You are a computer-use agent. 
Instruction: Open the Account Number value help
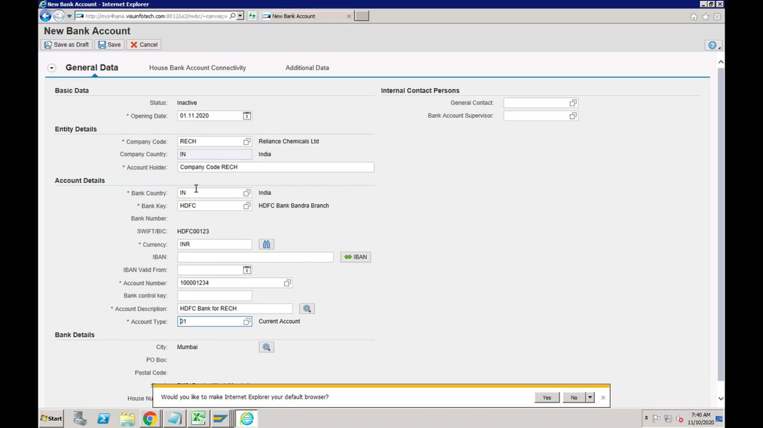pyautogui.click(x=287, y=282)
